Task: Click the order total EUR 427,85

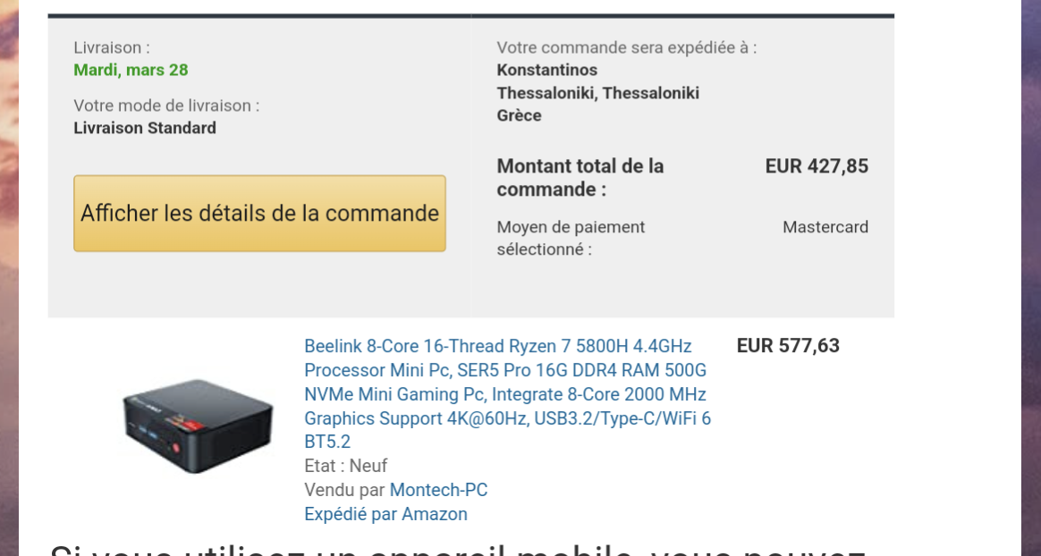Action: point(817,166)
